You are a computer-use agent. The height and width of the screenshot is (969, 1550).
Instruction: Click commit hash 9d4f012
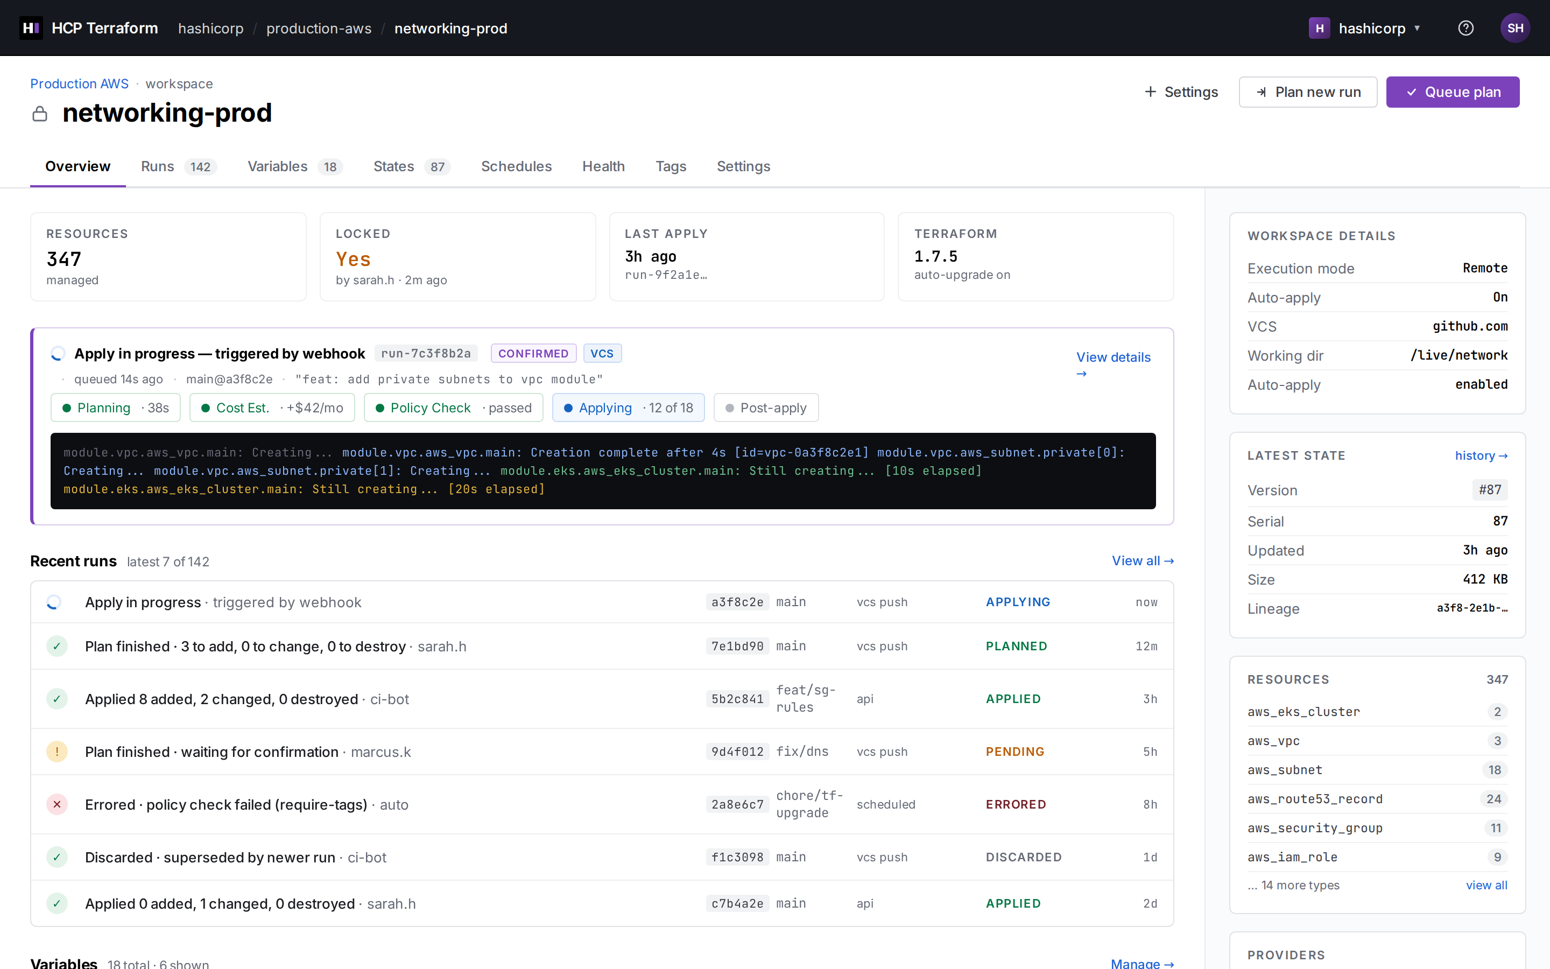coord(737,751)
